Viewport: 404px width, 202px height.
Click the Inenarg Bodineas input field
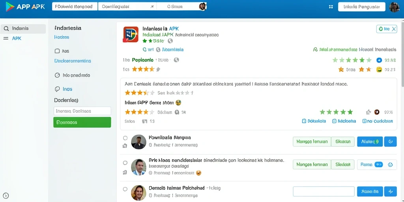pyautogui.click(x=82, y=111)
